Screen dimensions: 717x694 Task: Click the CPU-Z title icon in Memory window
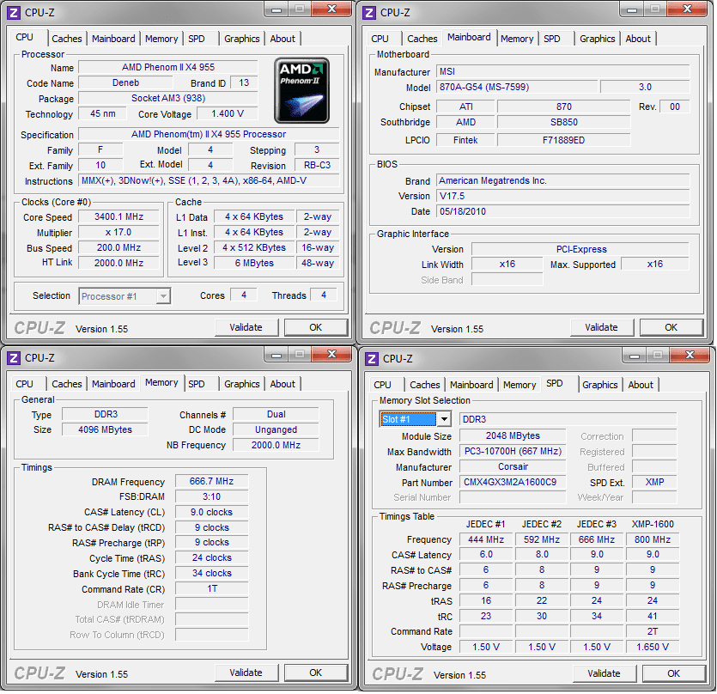click(14, 358)
